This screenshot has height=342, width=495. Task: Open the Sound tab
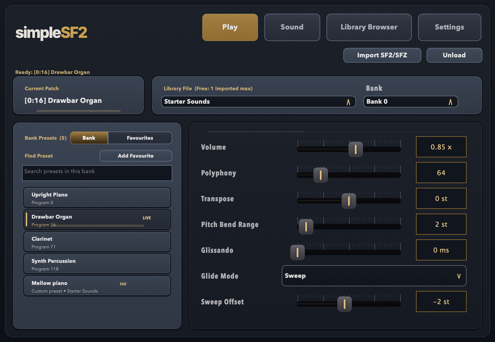pos(292,27)
